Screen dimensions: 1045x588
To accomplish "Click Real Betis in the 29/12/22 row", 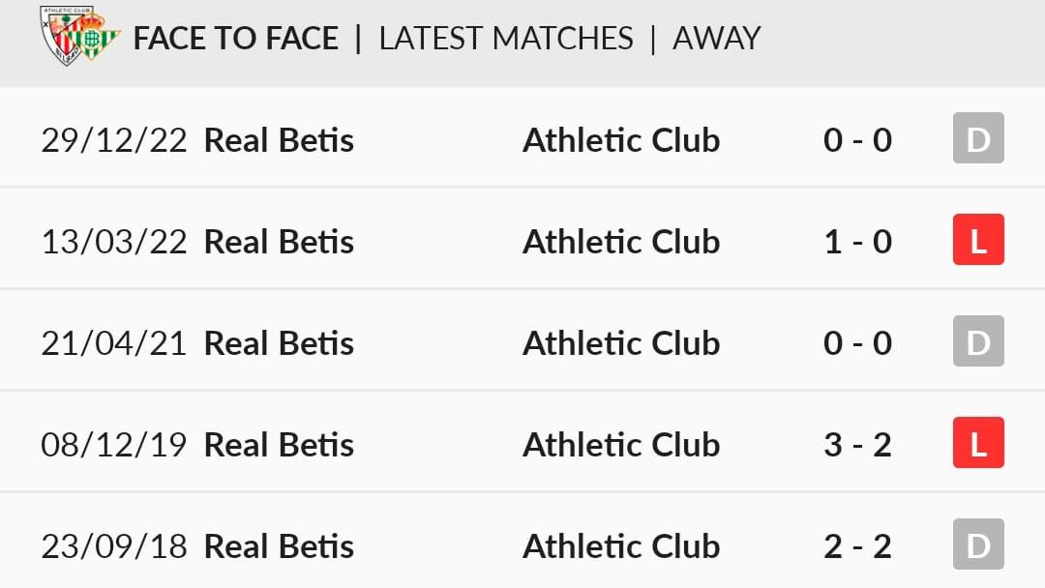I will 279,140.
